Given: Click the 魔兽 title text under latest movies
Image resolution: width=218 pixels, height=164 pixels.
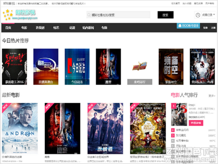Looking at the screenshot, I should 47,157.
